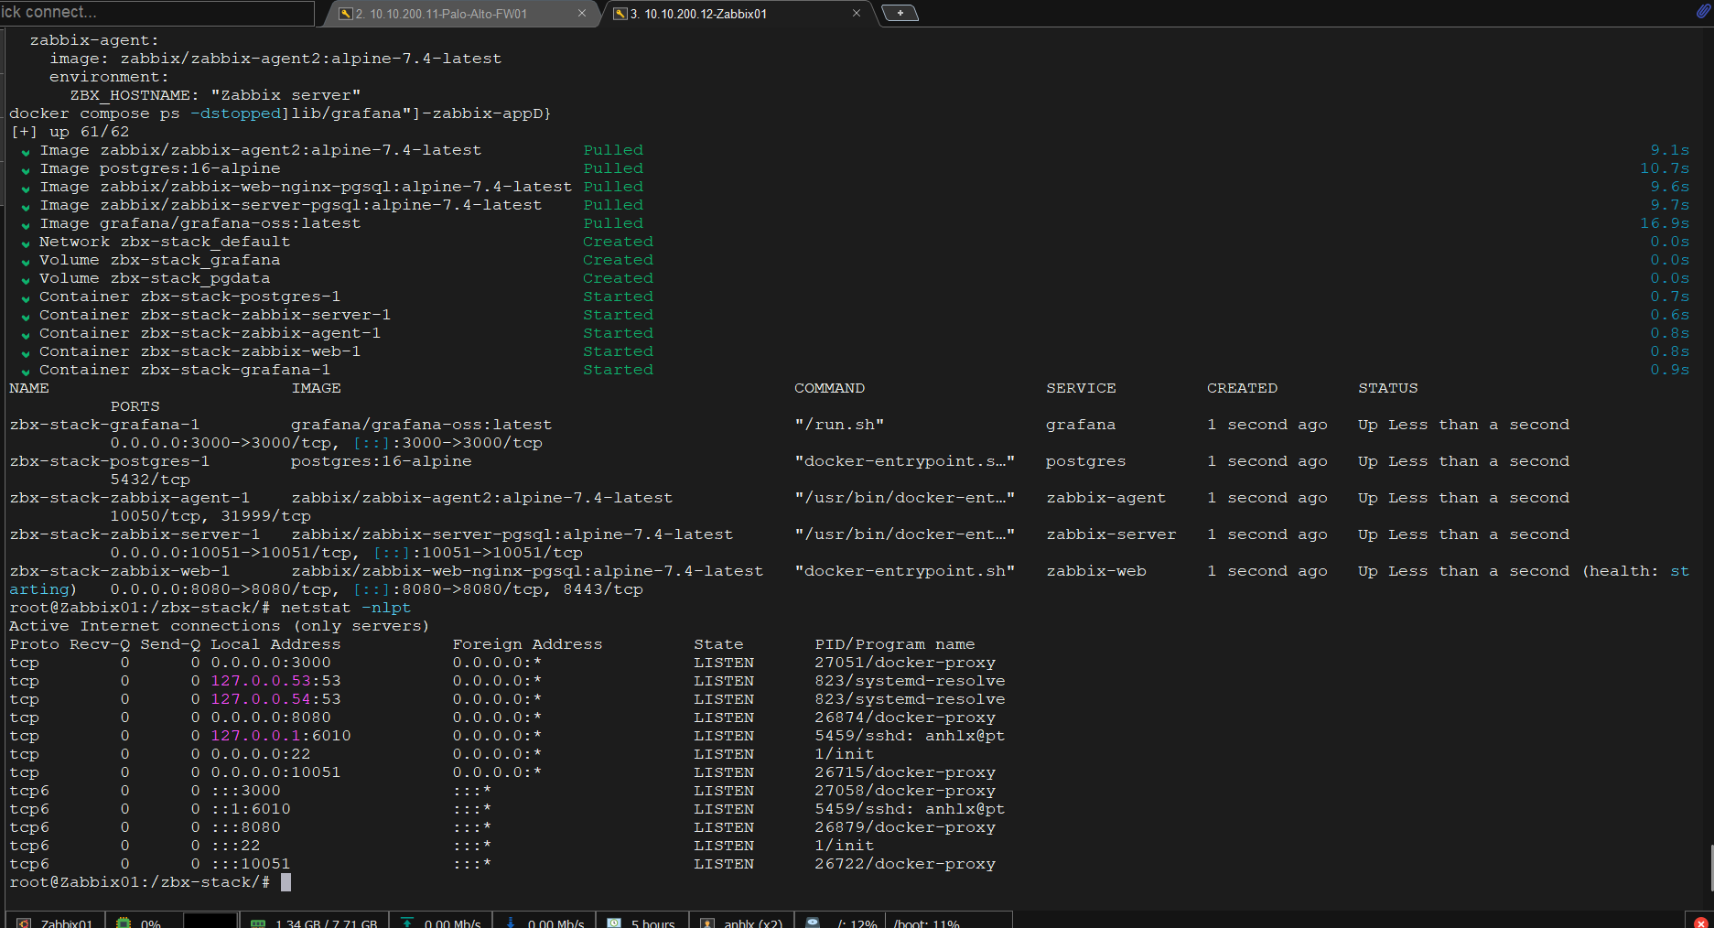
Task: Click the '5 hours' uptime text
Action: (x=653, y=923)
